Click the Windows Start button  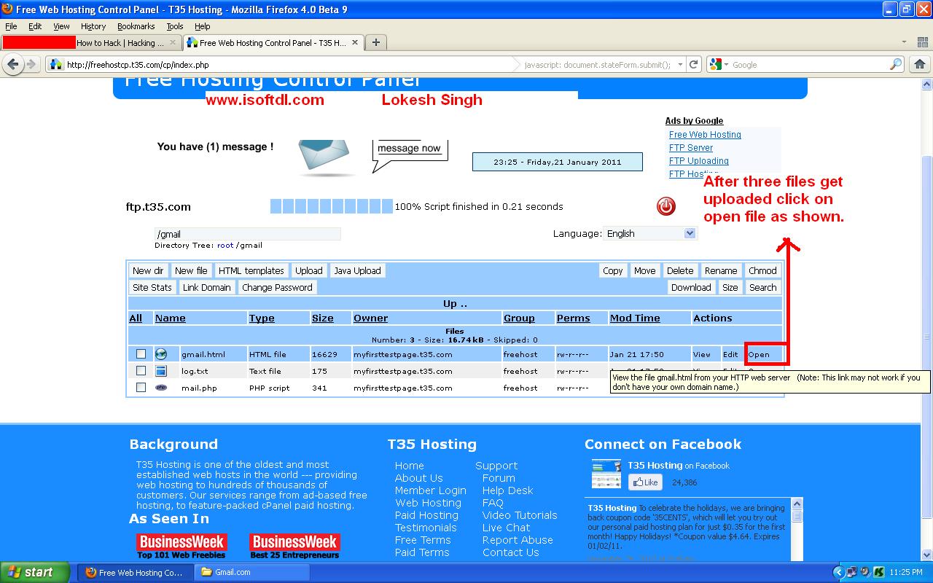pos(34,572)
